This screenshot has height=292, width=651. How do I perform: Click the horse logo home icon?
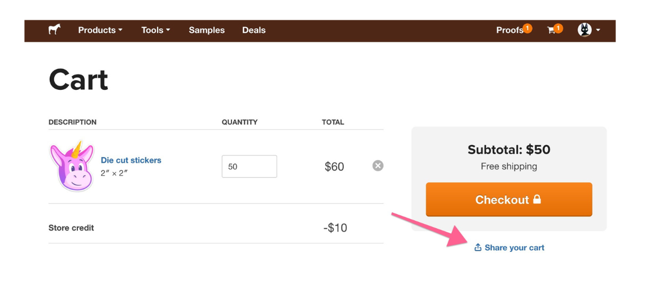(54, 29)
